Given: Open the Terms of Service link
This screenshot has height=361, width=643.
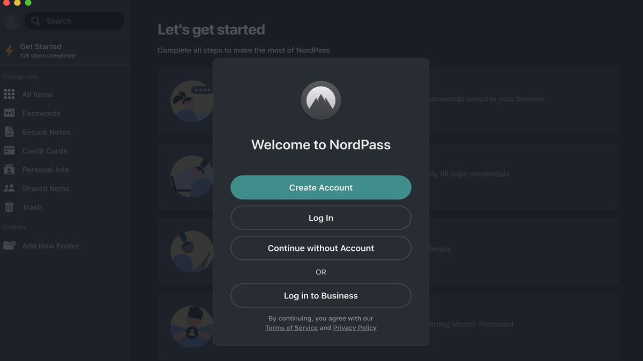Looking at the screenshot, I should click(291, 327).
